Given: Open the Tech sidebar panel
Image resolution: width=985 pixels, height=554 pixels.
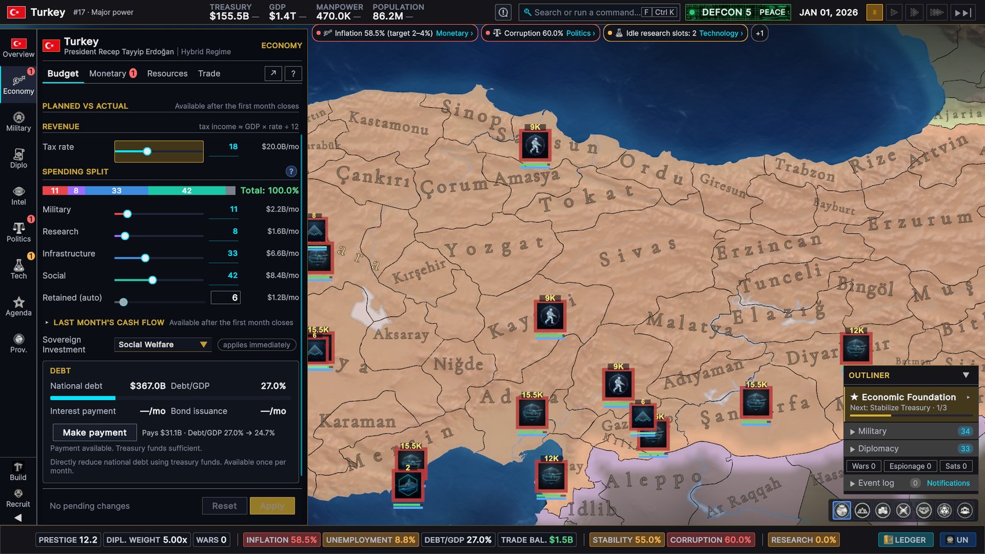Looking at the screenshot, I should [18, 269].
